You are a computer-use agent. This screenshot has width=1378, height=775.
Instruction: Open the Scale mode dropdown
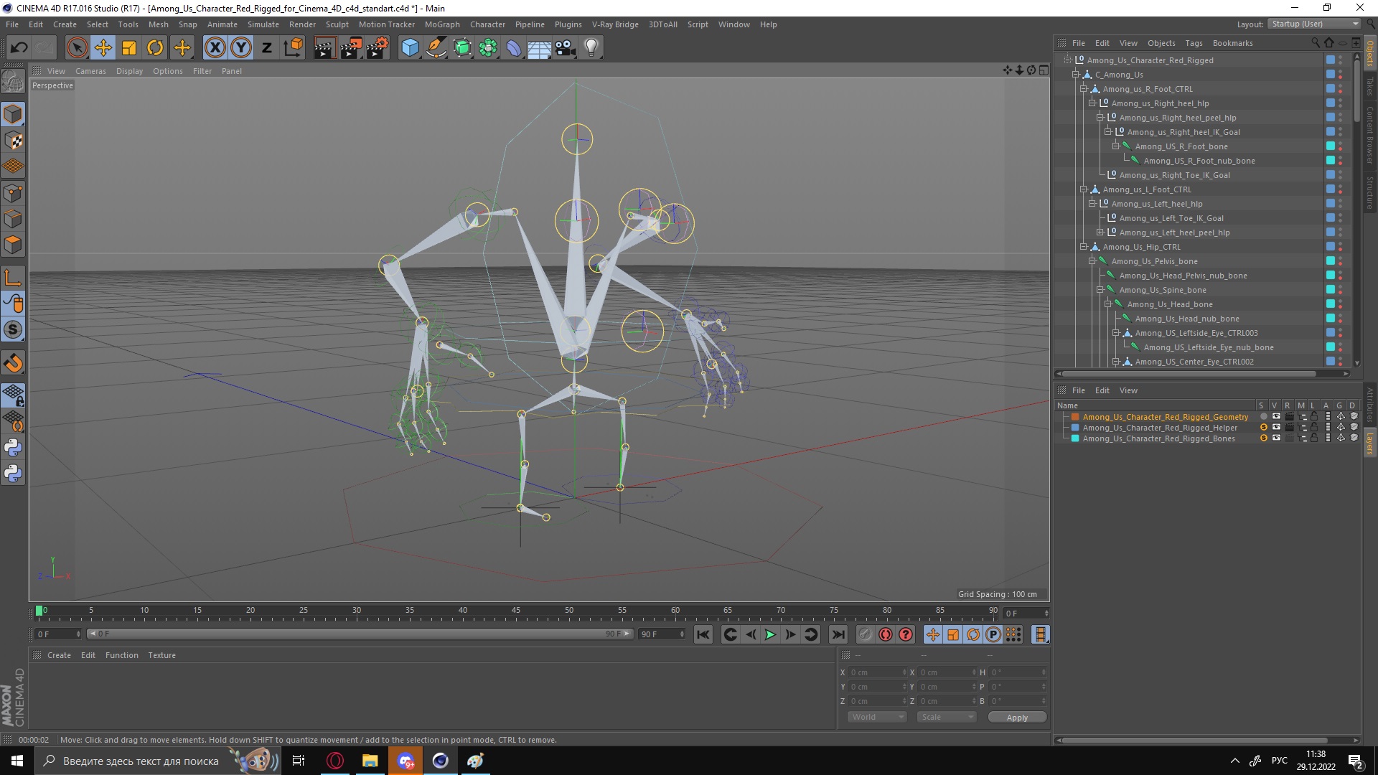(x=947, y=717)
